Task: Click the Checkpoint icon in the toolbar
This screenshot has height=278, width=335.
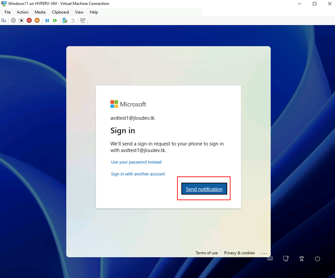Action: click(65, 20)
